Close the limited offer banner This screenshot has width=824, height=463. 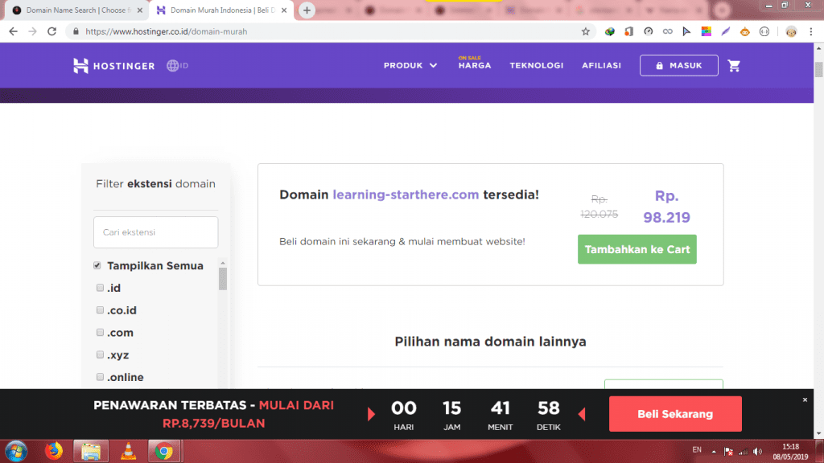805,400
